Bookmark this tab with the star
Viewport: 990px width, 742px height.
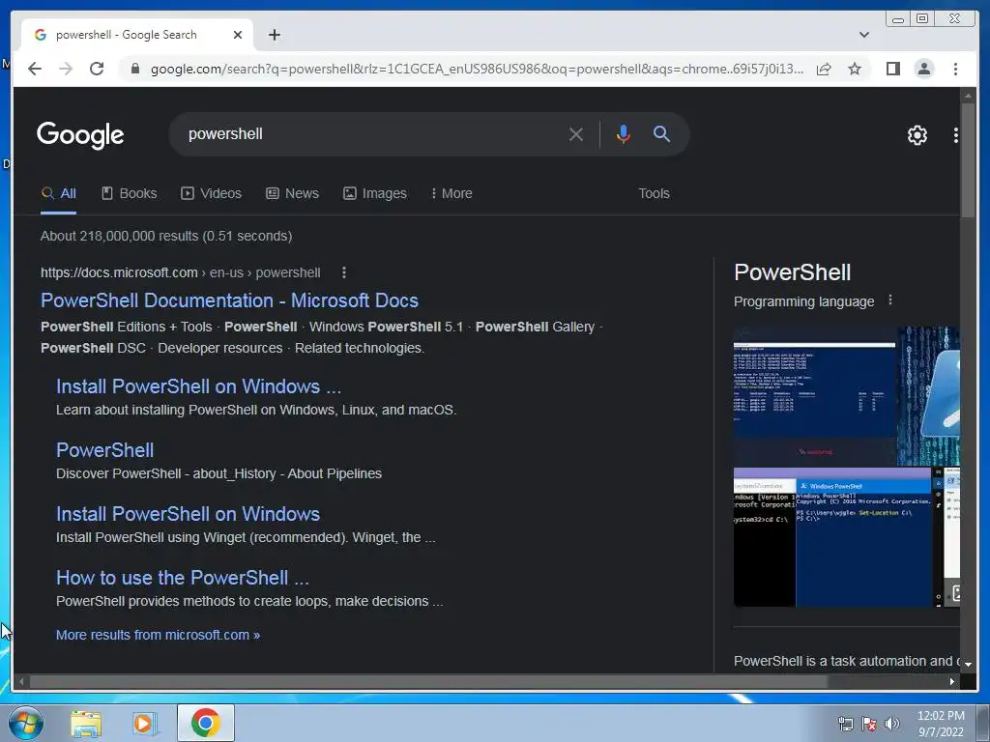click(x=855, y=69)
